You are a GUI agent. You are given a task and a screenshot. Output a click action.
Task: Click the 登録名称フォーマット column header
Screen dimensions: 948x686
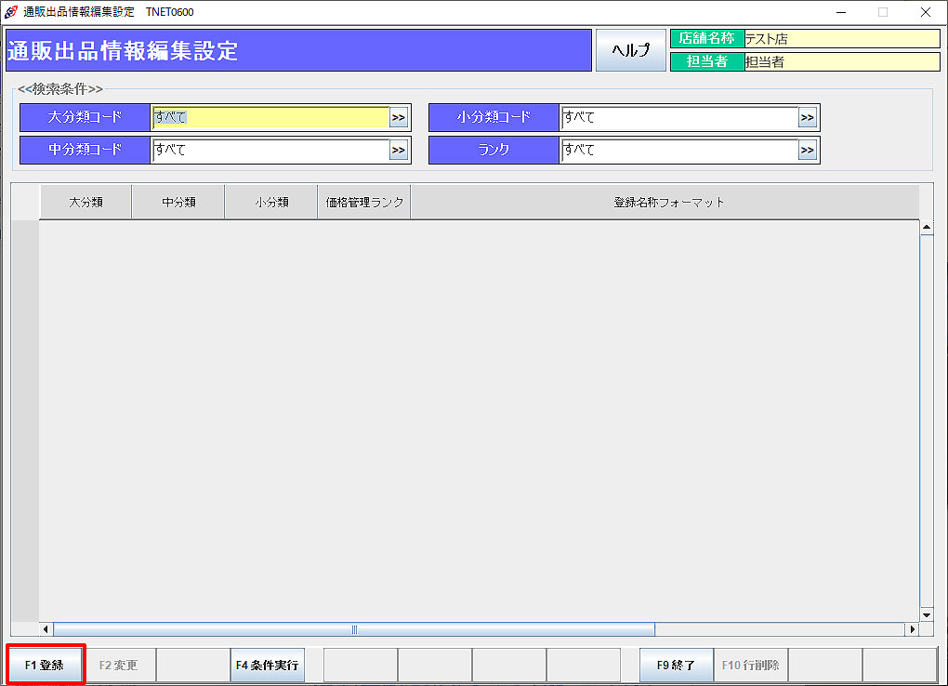668,203
